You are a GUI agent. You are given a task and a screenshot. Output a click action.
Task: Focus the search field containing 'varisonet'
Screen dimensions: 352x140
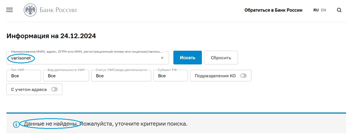click(88, 58)
